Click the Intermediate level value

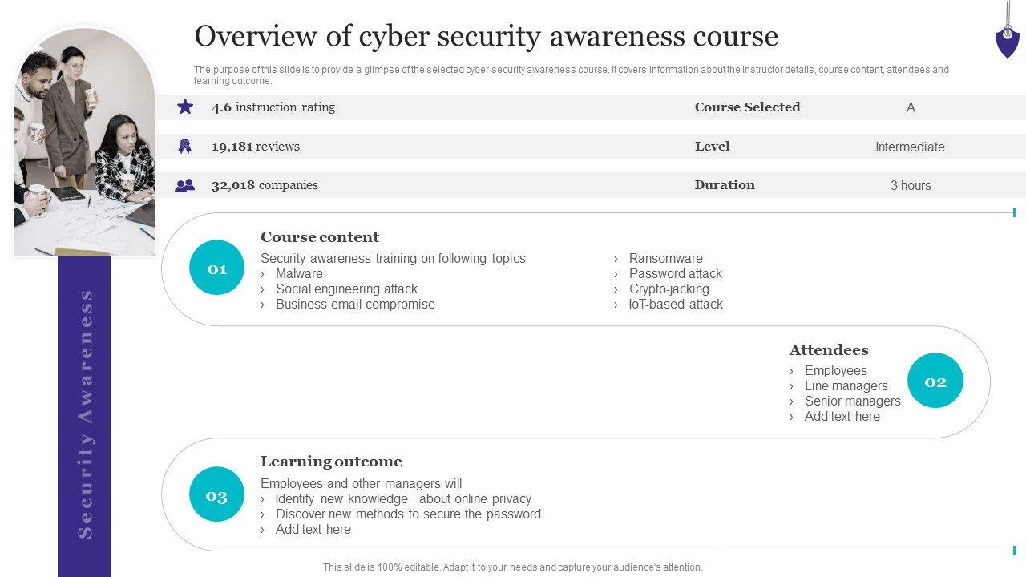tap(910, 147)
